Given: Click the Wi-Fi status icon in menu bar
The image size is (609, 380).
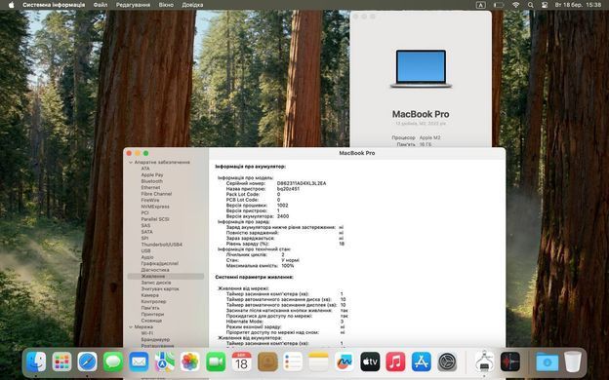Looking at the screenshot, I should tap(515, 5).
